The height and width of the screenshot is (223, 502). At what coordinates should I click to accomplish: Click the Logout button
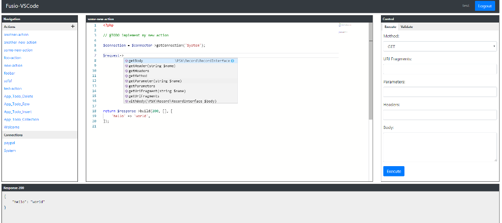485,6
